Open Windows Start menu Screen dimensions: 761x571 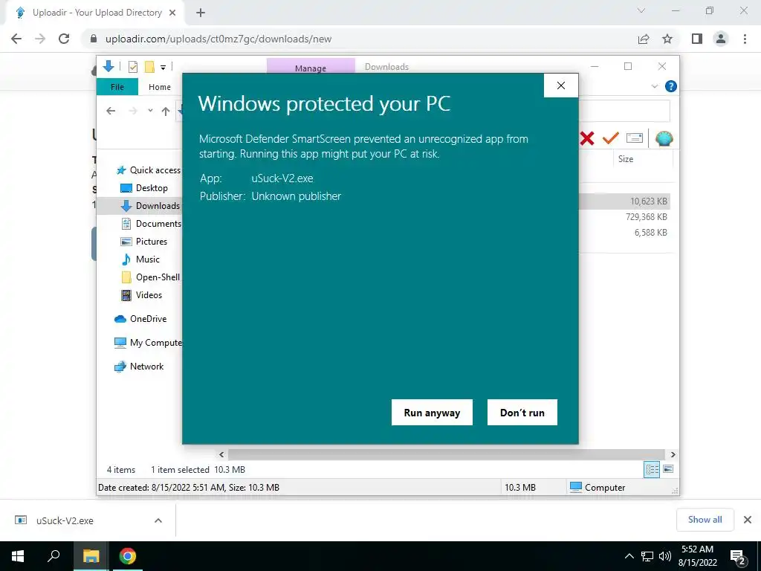pyautogui.click(x=18, y=556)
